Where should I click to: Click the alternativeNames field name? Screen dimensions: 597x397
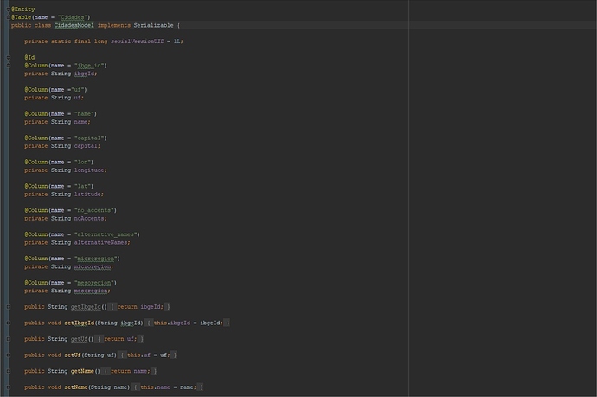[100, 242]
